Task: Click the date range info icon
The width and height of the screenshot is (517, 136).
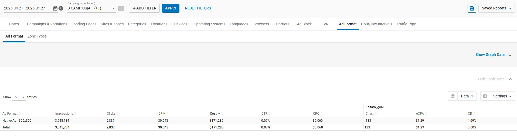Action: tap(61, 8)
